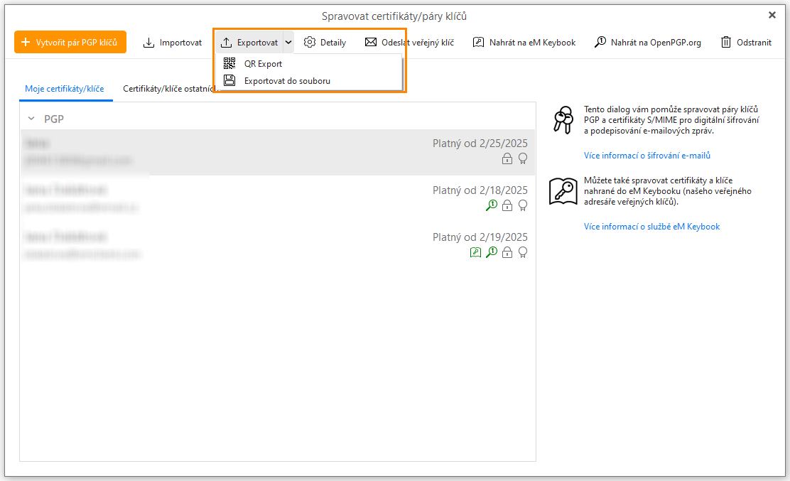Click the Odeslat veřejný klíč envelope icon
This screenshot has width=790, height=481.
pyautogui.click(x=371, y=43)
